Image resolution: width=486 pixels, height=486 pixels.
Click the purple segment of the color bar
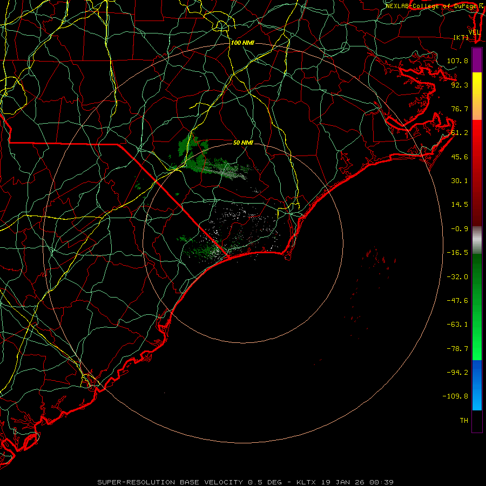[x=477, y=60]
